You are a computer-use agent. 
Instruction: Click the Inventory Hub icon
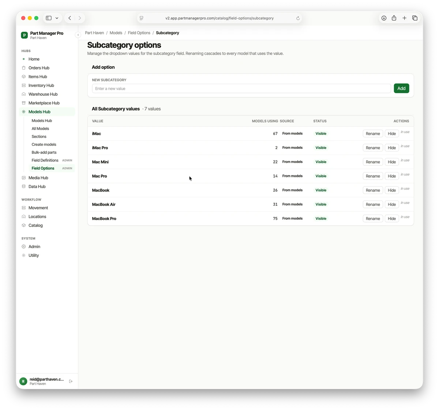[x=24, y=86]
